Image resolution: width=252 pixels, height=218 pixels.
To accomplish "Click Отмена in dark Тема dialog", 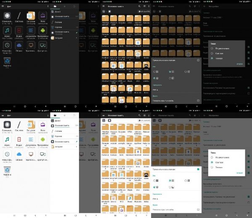I will click(239, 64).
